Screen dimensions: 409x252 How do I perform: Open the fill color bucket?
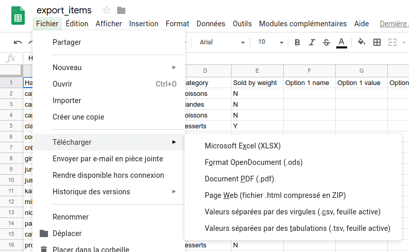point(362,42)
